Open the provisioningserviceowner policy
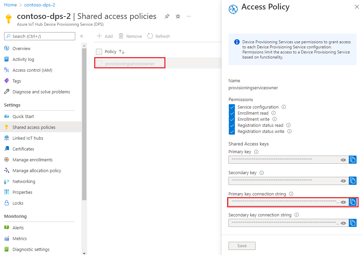 (x=129, y=64)
